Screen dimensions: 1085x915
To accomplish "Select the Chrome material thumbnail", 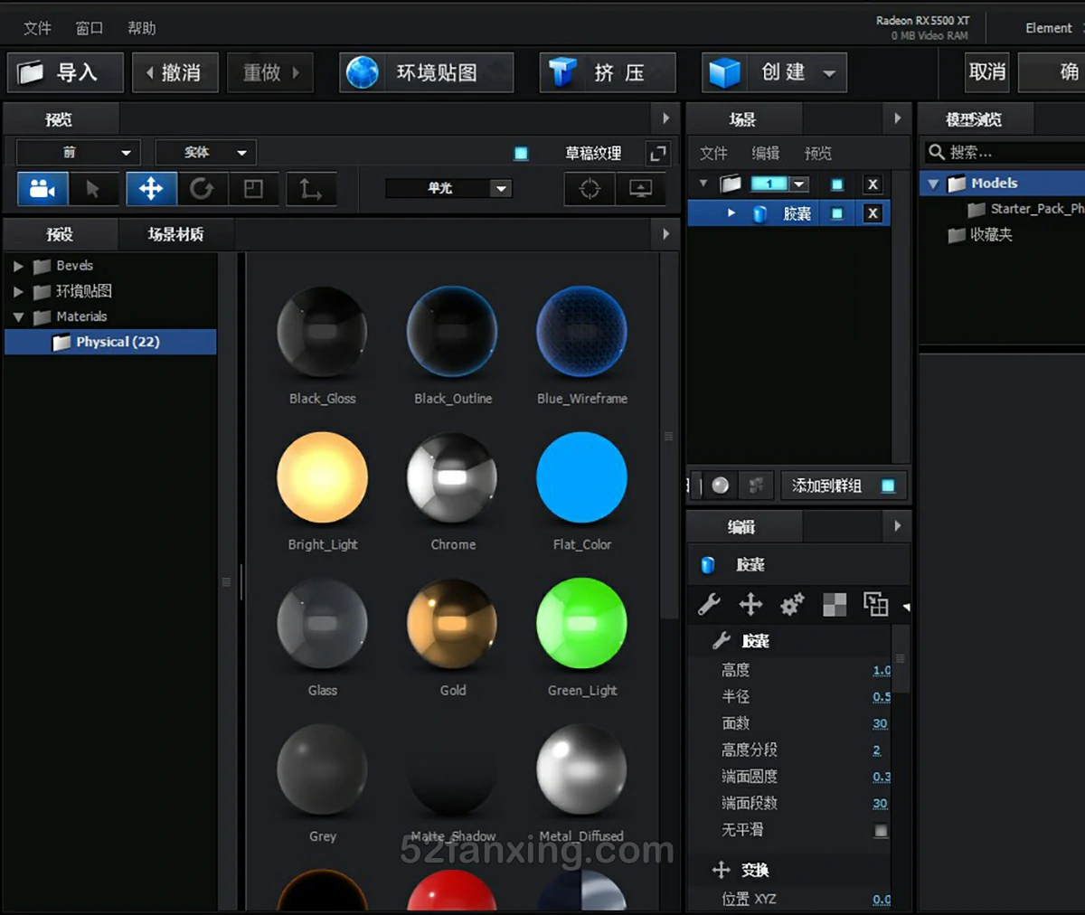I will click(x=452, y=477).
